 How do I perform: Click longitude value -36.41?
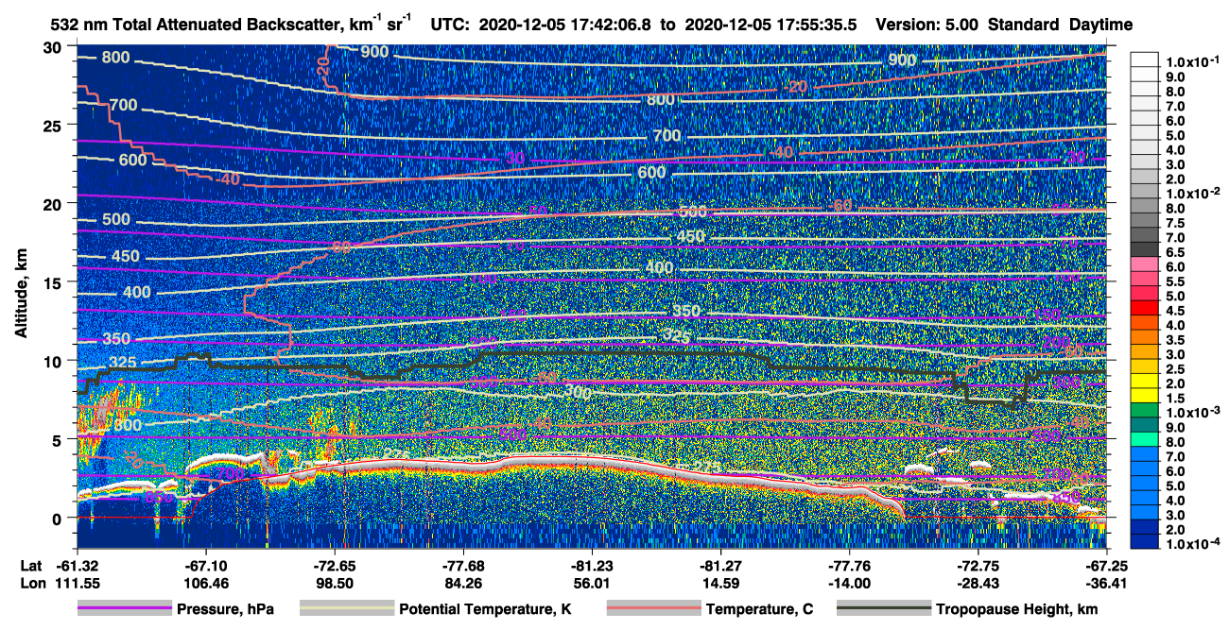pos(1107,583)
